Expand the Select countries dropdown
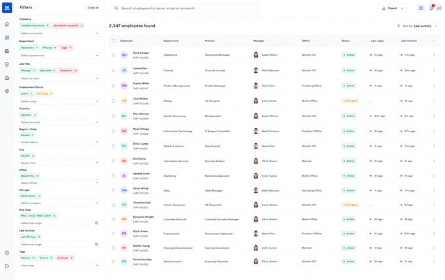 click(60, 122)
